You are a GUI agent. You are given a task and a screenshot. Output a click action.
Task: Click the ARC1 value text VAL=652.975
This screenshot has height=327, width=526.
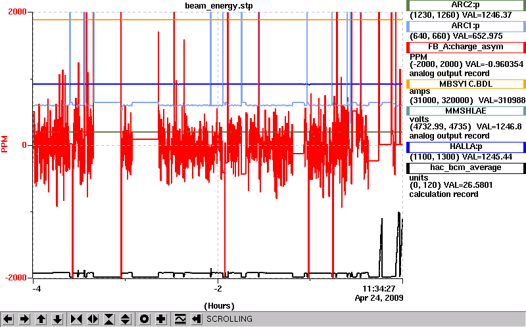[x=478, y=36]
